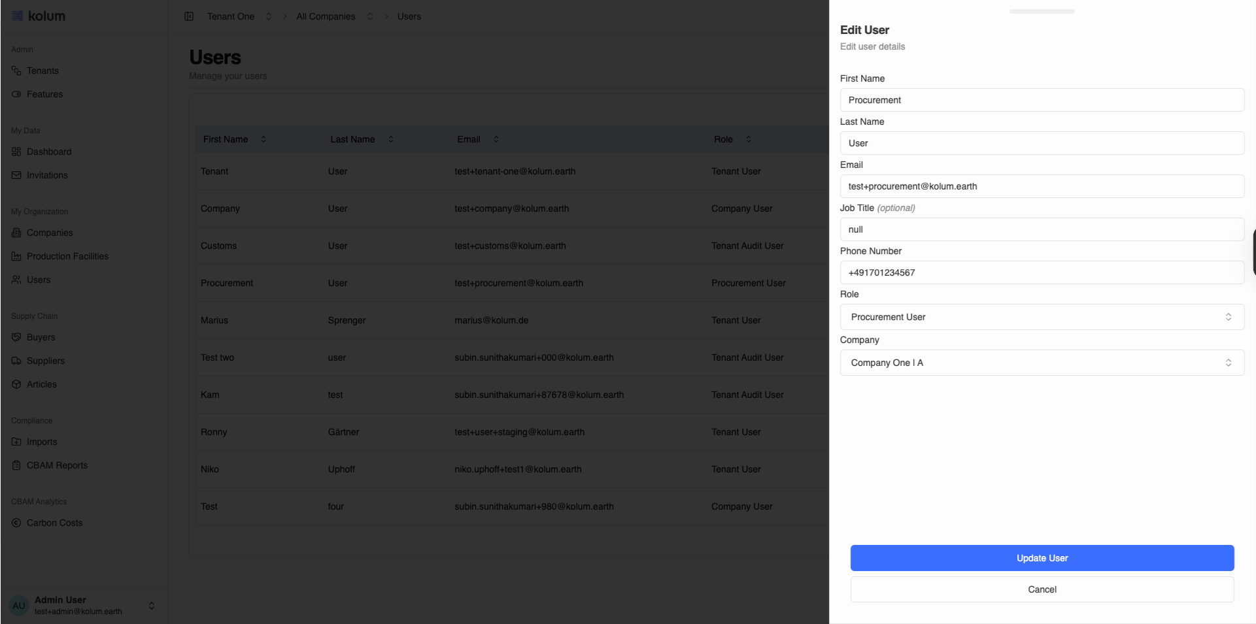
Task: Click the Carbon Costs euro icon
Action: 16,523
